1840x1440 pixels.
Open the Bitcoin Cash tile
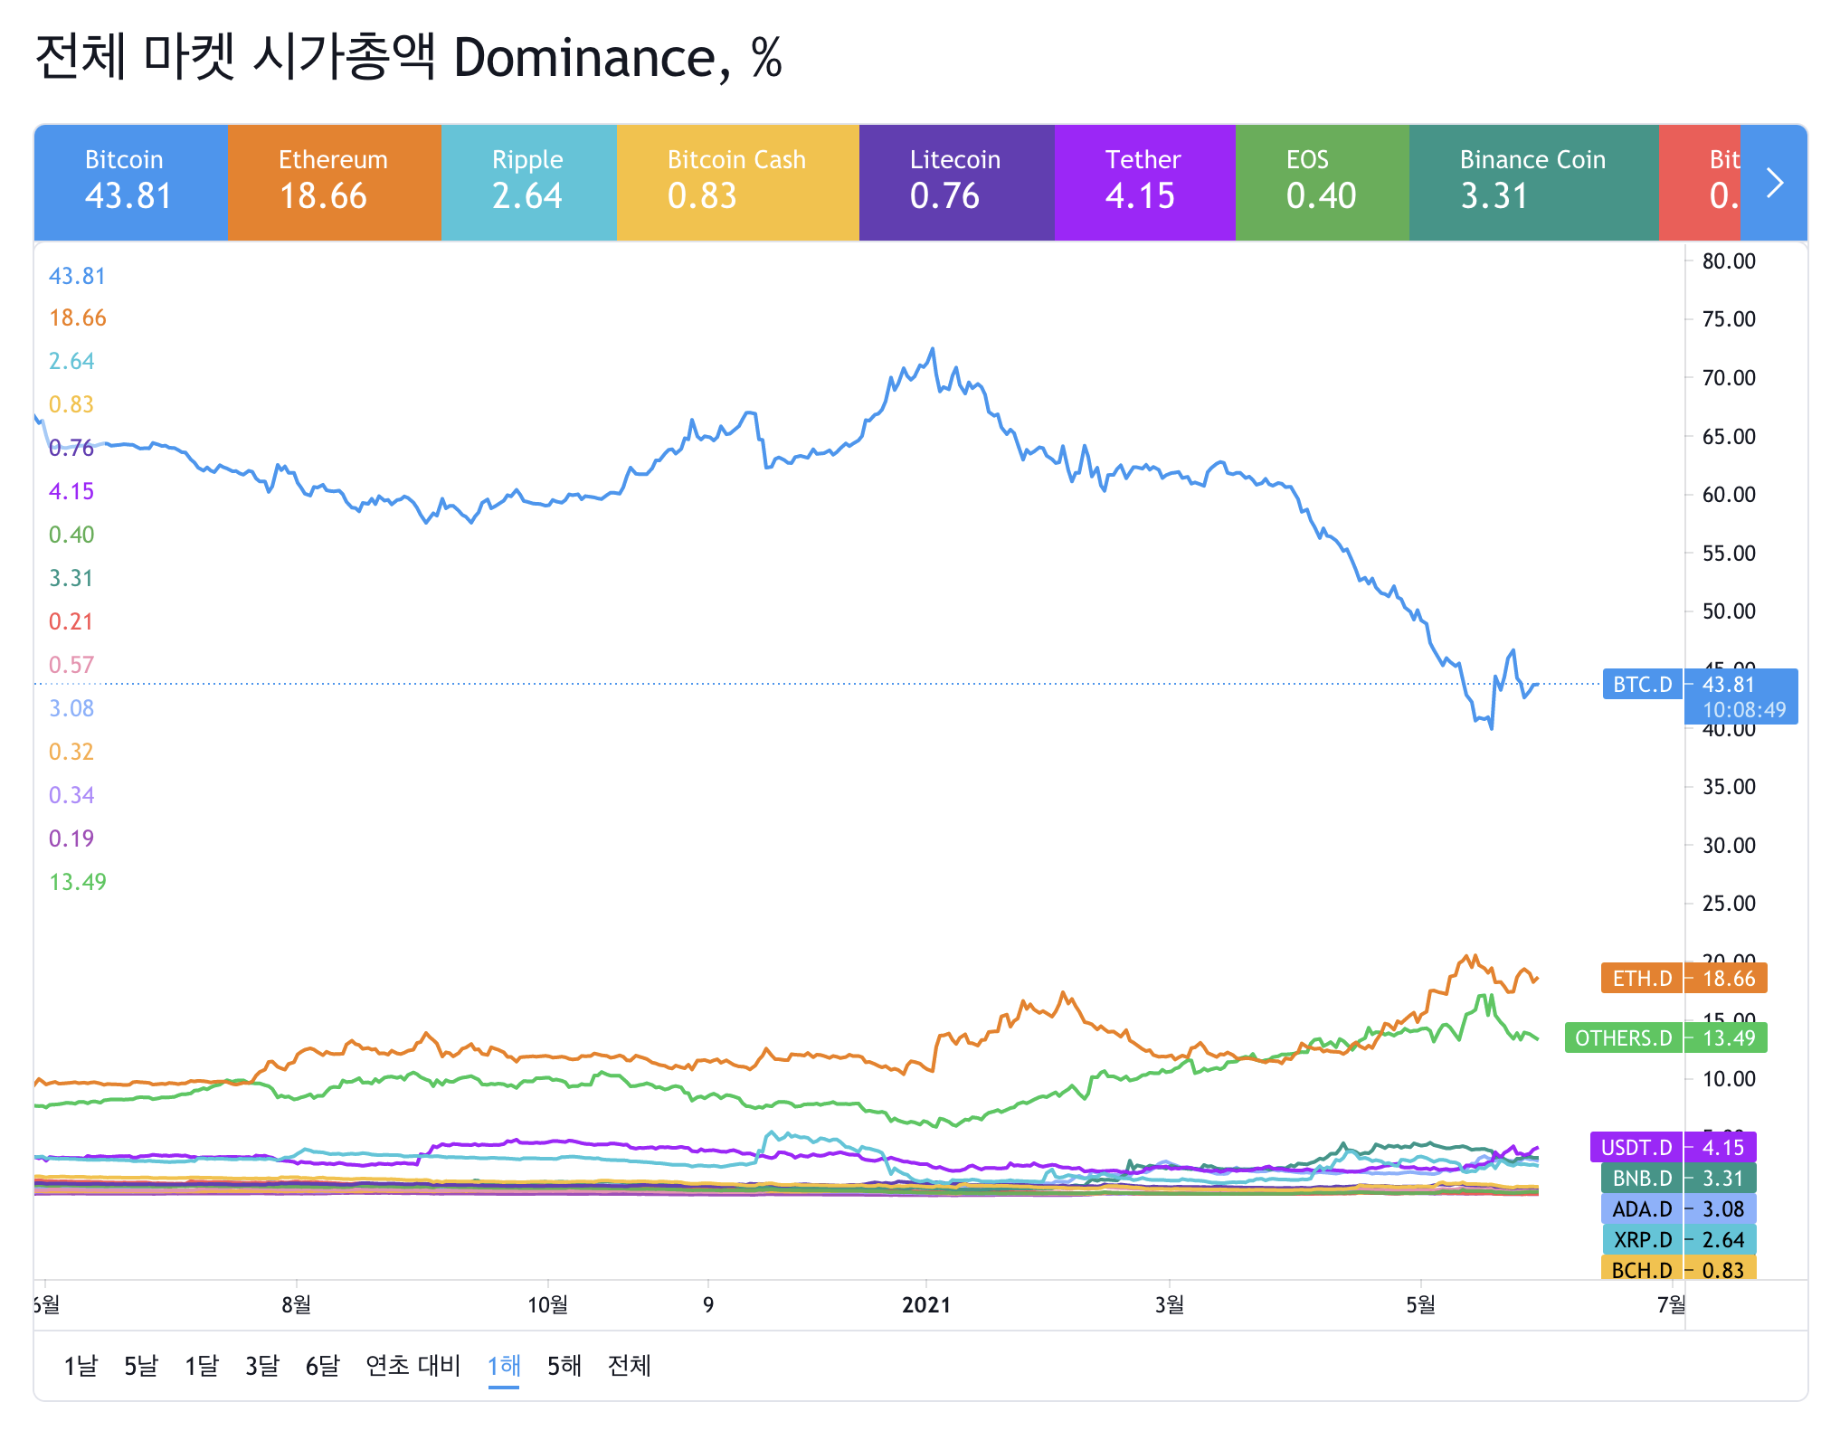click(x=736, y=183)
